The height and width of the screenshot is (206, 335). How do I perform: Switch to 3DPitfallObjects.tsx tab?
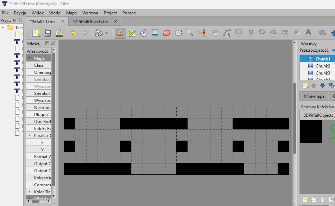point(90,21)
